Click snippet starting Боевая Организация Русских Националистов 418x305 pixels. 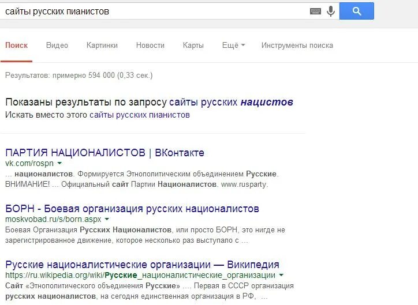click(145, 235)
